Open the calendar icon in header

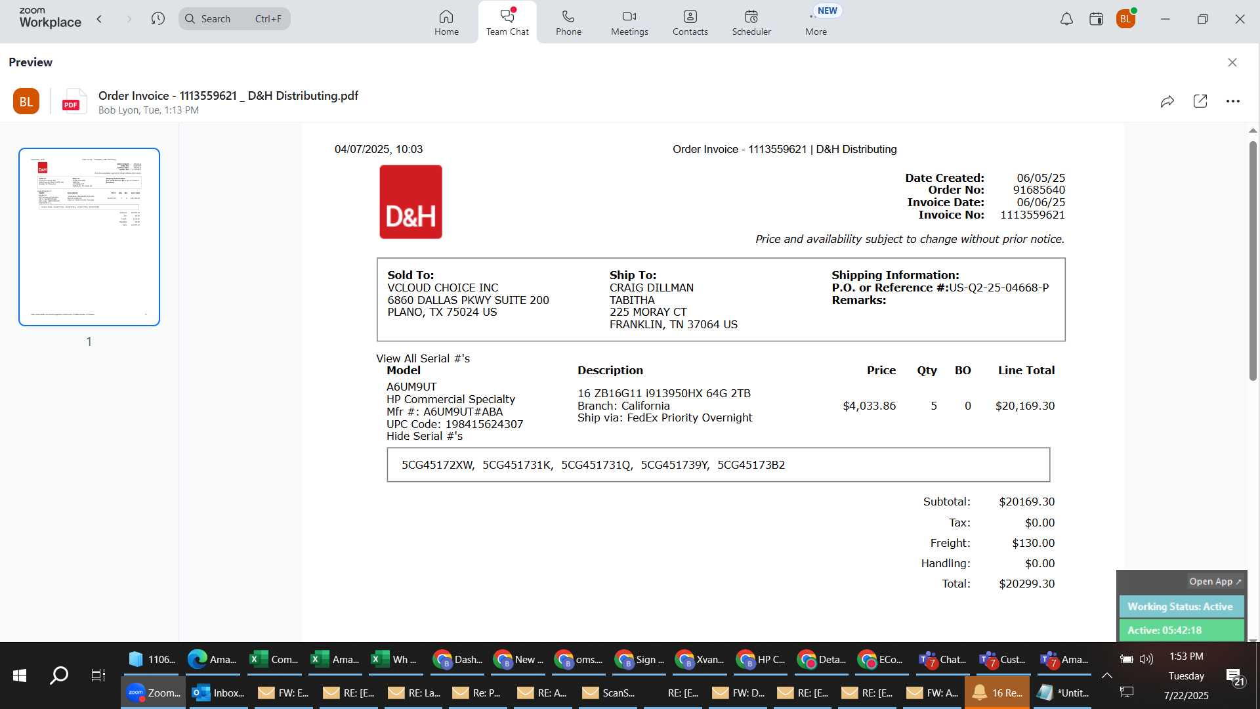tap(1096, 19)
